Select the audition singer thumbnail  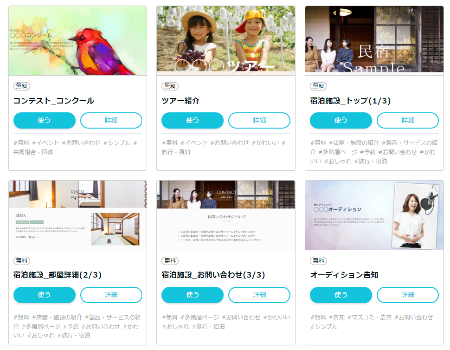coord(374,215)
